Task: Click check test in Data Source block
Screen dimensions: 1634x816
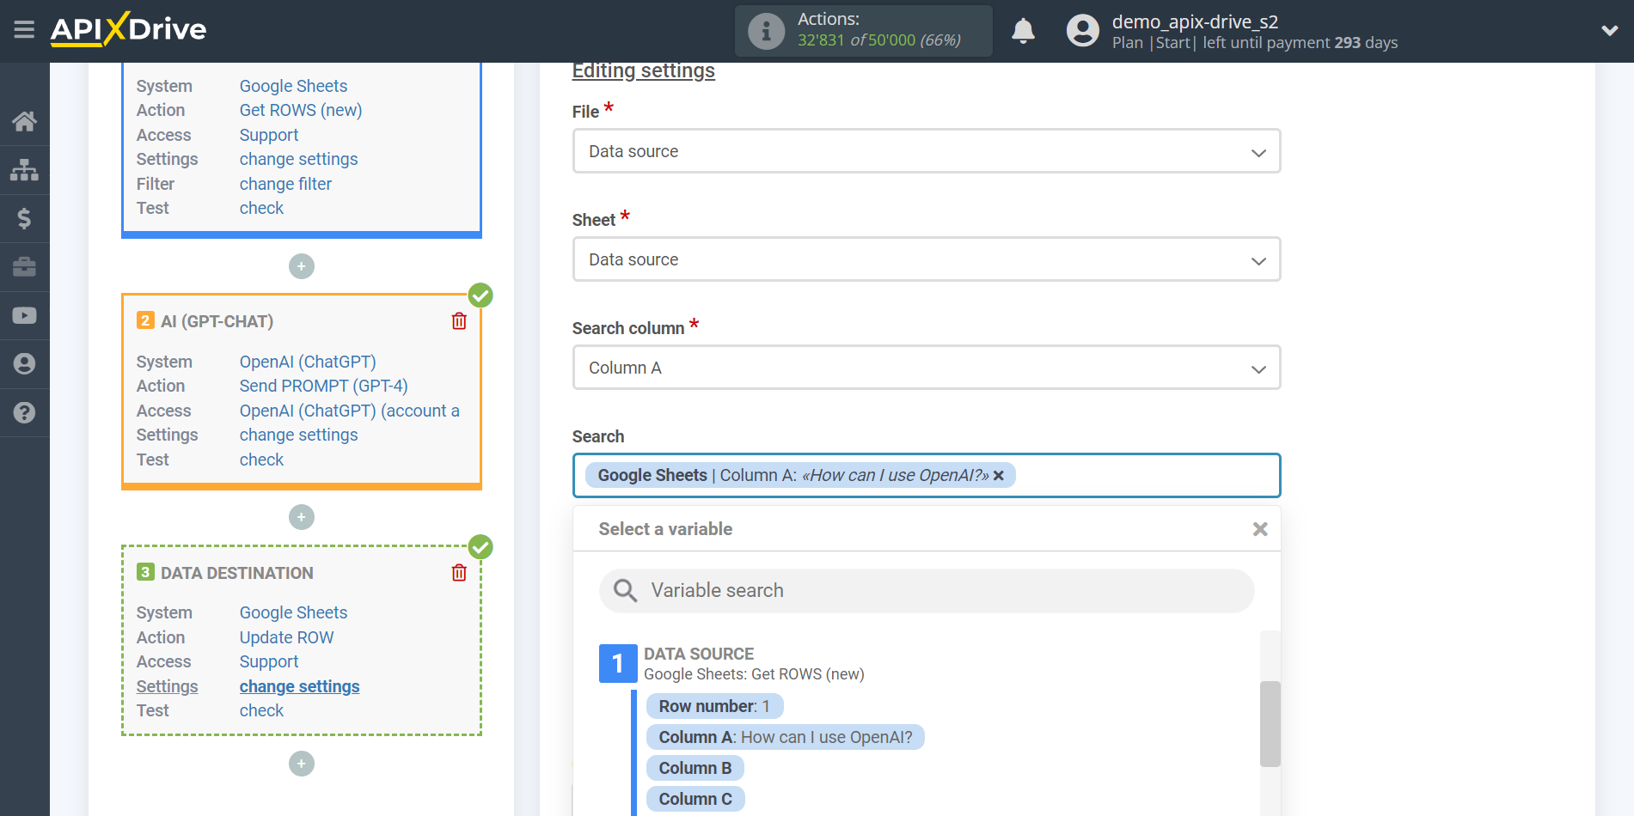Action: click(x=261, y=208)
